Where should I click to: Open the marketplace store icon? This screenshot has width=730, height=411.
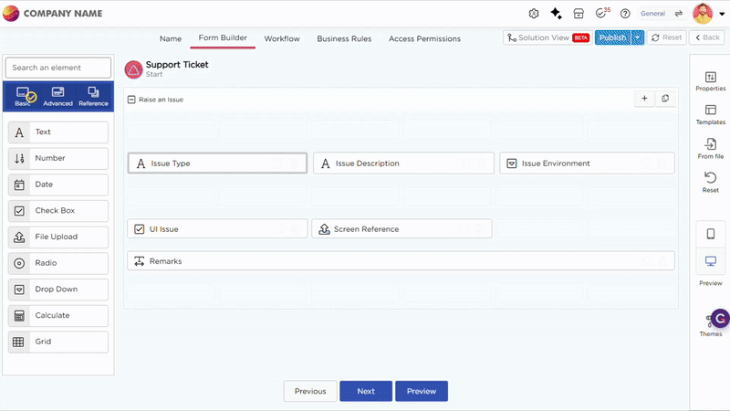tap(579, 14)
